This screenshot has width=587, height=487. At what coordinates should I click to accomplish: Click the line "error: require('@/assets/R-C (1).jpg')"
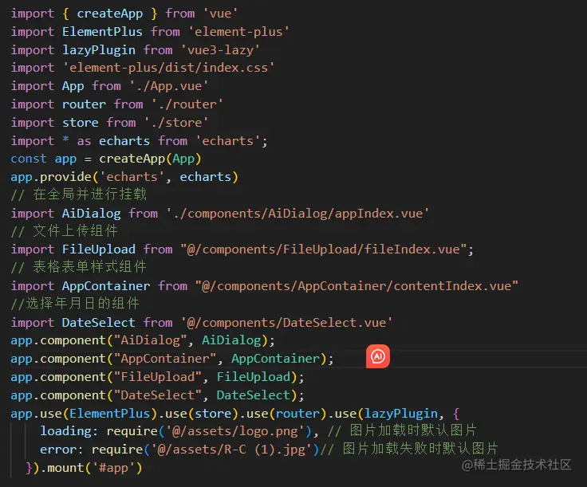[x=269, y=450]
